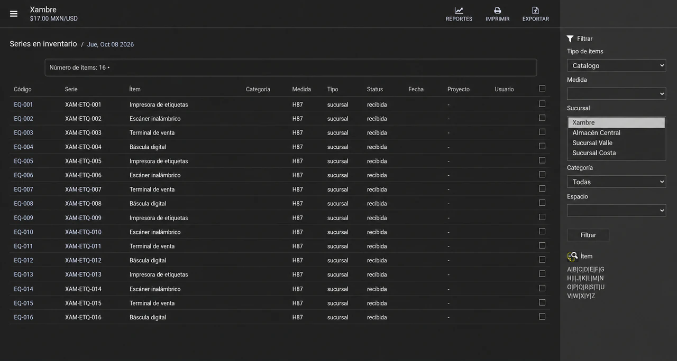Tick the checkbox for row EQ-008
This screenshot has width=677, height=361.
point(542,203)
